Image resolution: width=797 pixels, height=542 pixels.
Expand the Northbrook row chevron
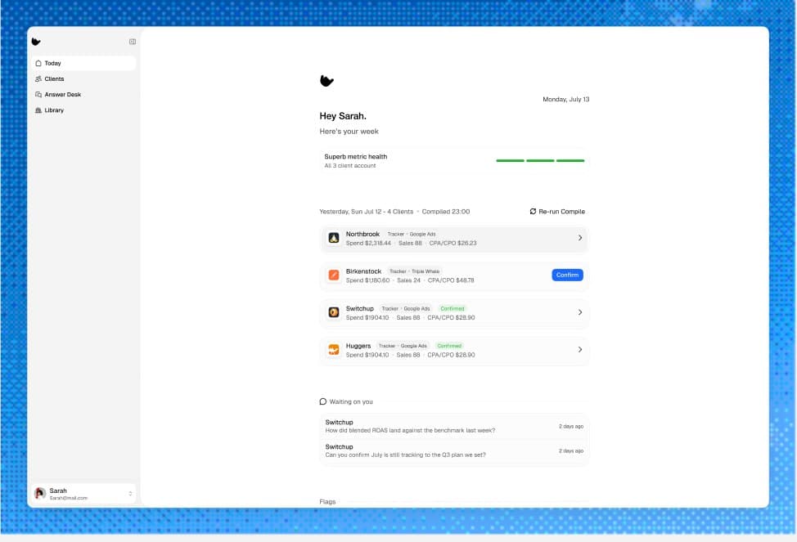[x=580, y=238]
